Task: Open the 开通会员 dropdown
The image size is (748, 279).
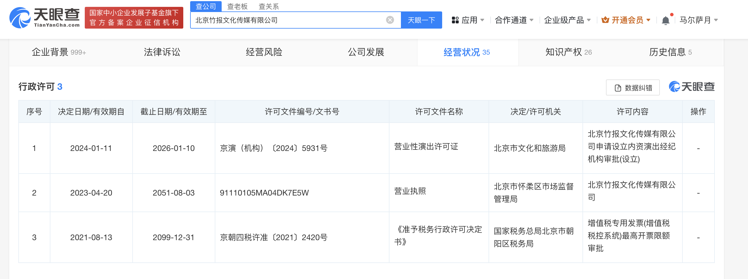Action: (x=626, y=20)
